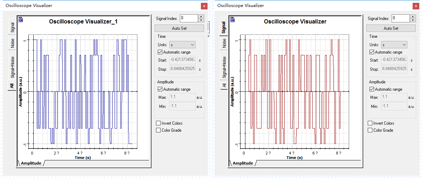
Task: Click the graph menu icon in the left oscilloscope plot
Action: (21, 20)
